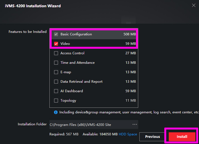
Task: Click the AI Dashboard label
Action: pyautogui.click(x=72, y=91)
